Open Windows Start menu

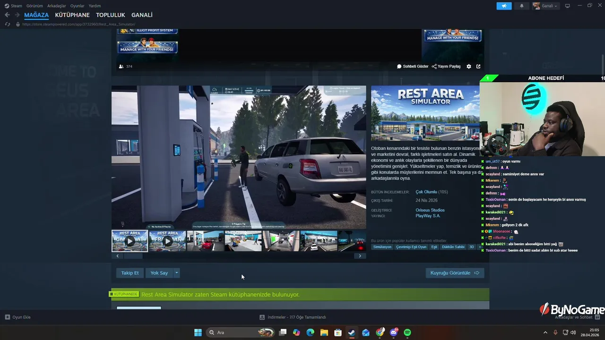tap(198, 332)
